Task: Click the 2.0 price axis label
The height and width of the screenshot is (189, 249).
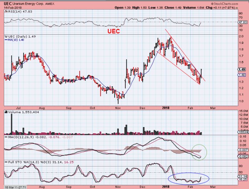Action: [x=241, y=36]
